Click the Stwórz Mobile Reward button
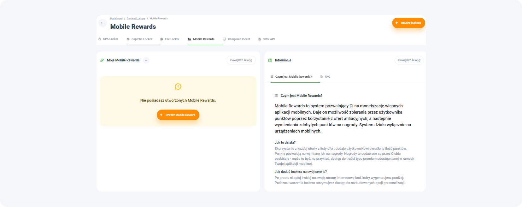 pyautogui.click(x=178, y=115)
